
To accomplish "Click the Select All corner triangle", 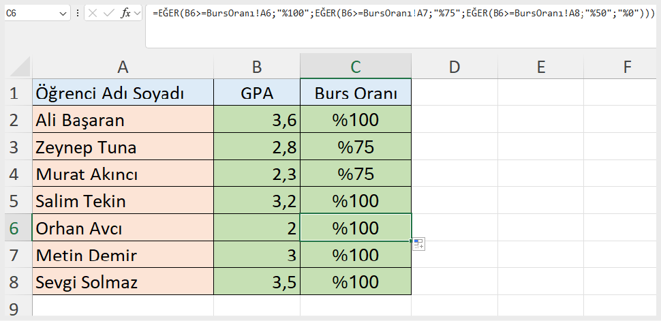I will coord(19,67).
